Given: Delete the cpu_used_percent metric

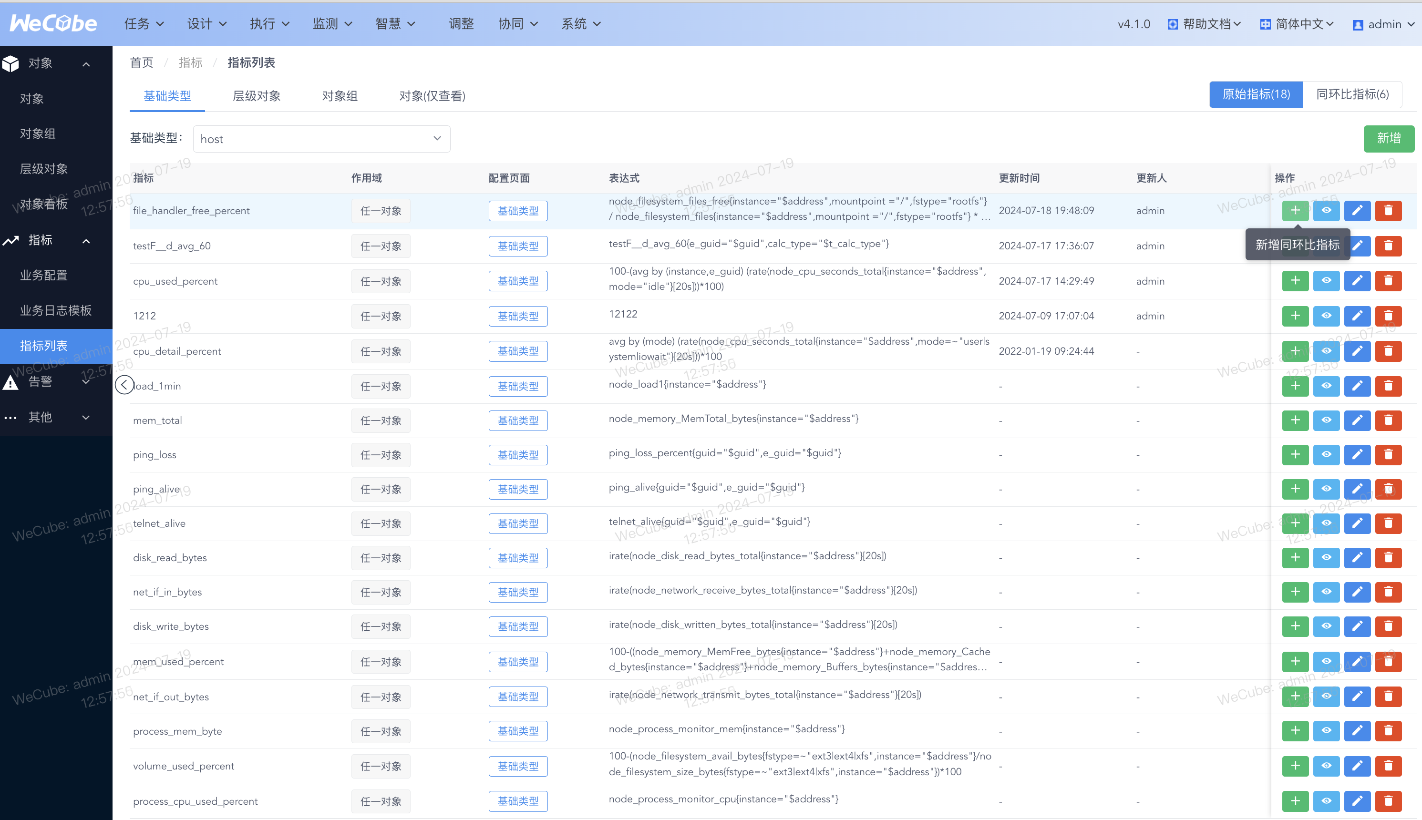Looking at the screenshot, I should [1388, 280].
